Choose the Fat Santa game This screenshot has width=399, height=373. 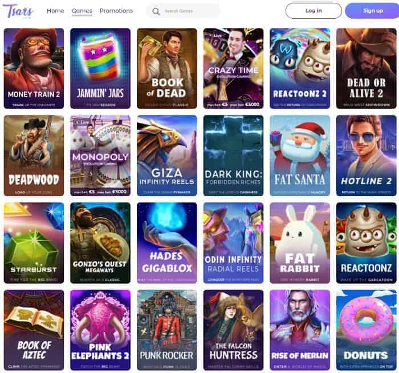pos(300,156)
